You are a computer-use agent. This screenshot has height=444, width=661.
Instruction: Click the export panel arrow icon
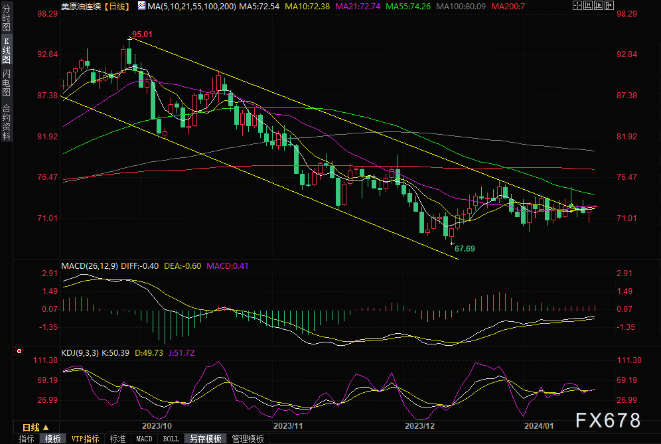[609, 5]
